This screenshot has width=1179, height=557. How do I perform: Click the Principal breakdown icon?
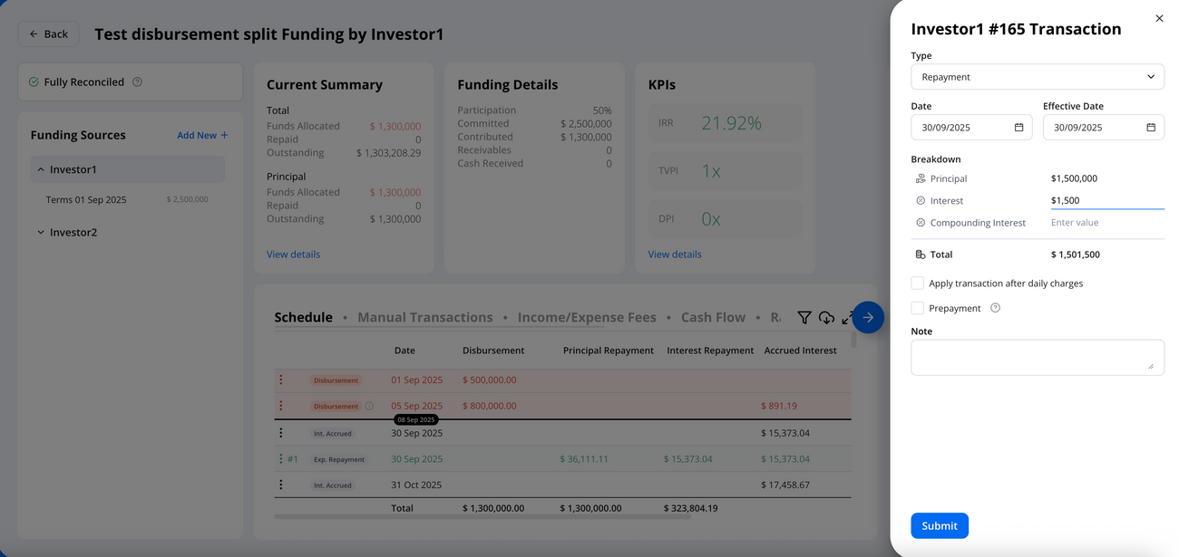point(921,178)
